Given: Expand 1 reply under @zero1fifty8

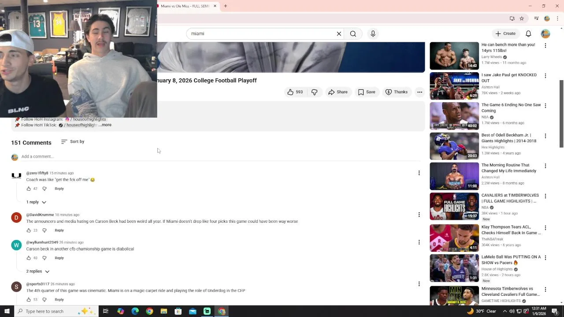Looking at the screenshot, I should click(36, 202).
